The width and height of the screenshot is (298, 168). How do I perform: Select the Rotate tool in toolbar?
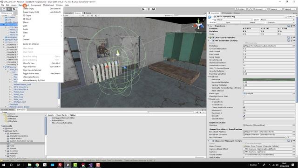tap(14, 9)
